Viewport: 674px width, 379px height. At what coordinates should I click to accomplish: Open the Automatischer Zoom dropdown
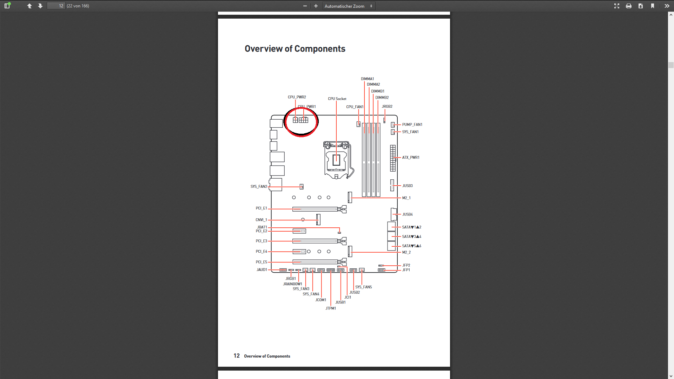pos(348,6)
